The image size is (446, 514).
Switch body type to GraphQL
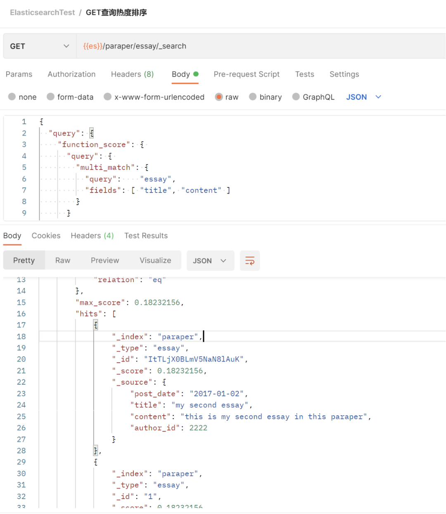pyautogui.click(x=296, y=97)
